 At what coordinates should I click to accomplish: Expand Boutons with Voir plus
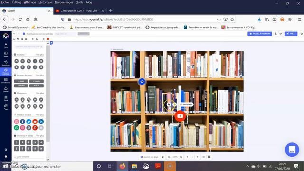tap(40, 55)
